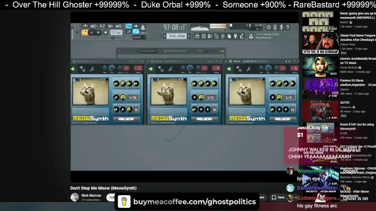Click the download/save icon near Harmor hint
The image size is (376, 211).
point(251,36)
